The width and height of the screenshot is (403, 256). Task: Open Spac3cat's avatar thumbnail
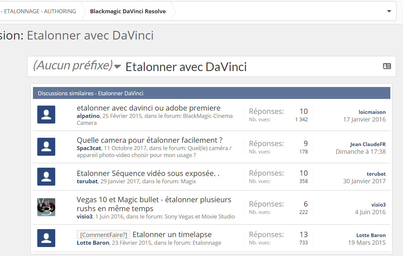pos(46,147)
